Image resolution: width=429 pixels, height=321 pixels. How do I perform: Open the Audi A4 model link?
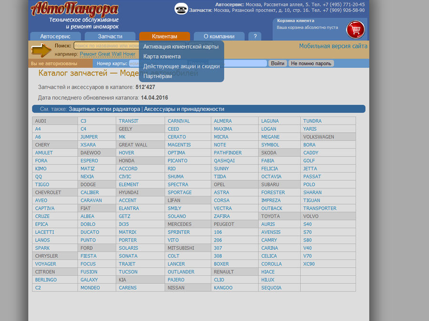(38, 129)
